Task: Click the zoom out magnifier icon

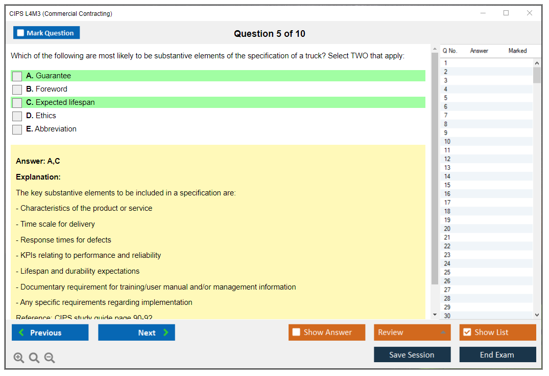Action: click(50, 358)
